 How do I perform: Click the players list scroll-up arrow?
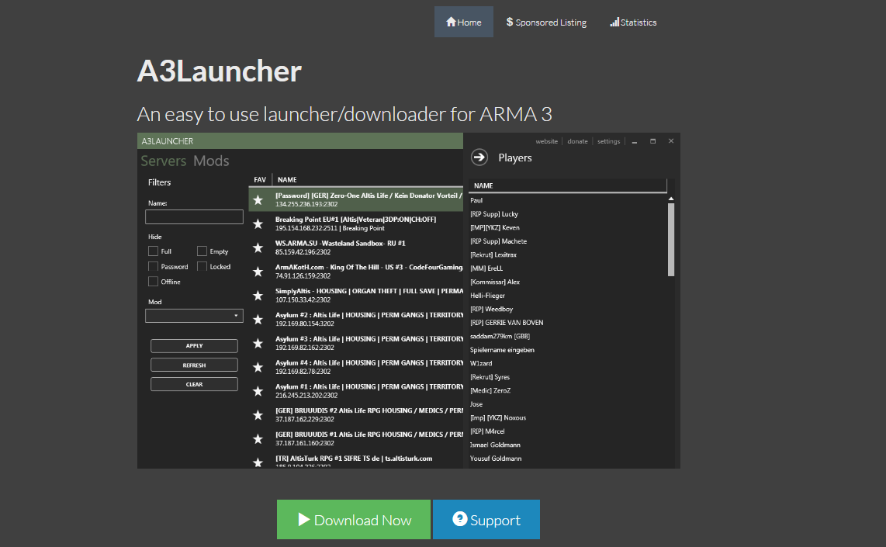pos(671,199)
